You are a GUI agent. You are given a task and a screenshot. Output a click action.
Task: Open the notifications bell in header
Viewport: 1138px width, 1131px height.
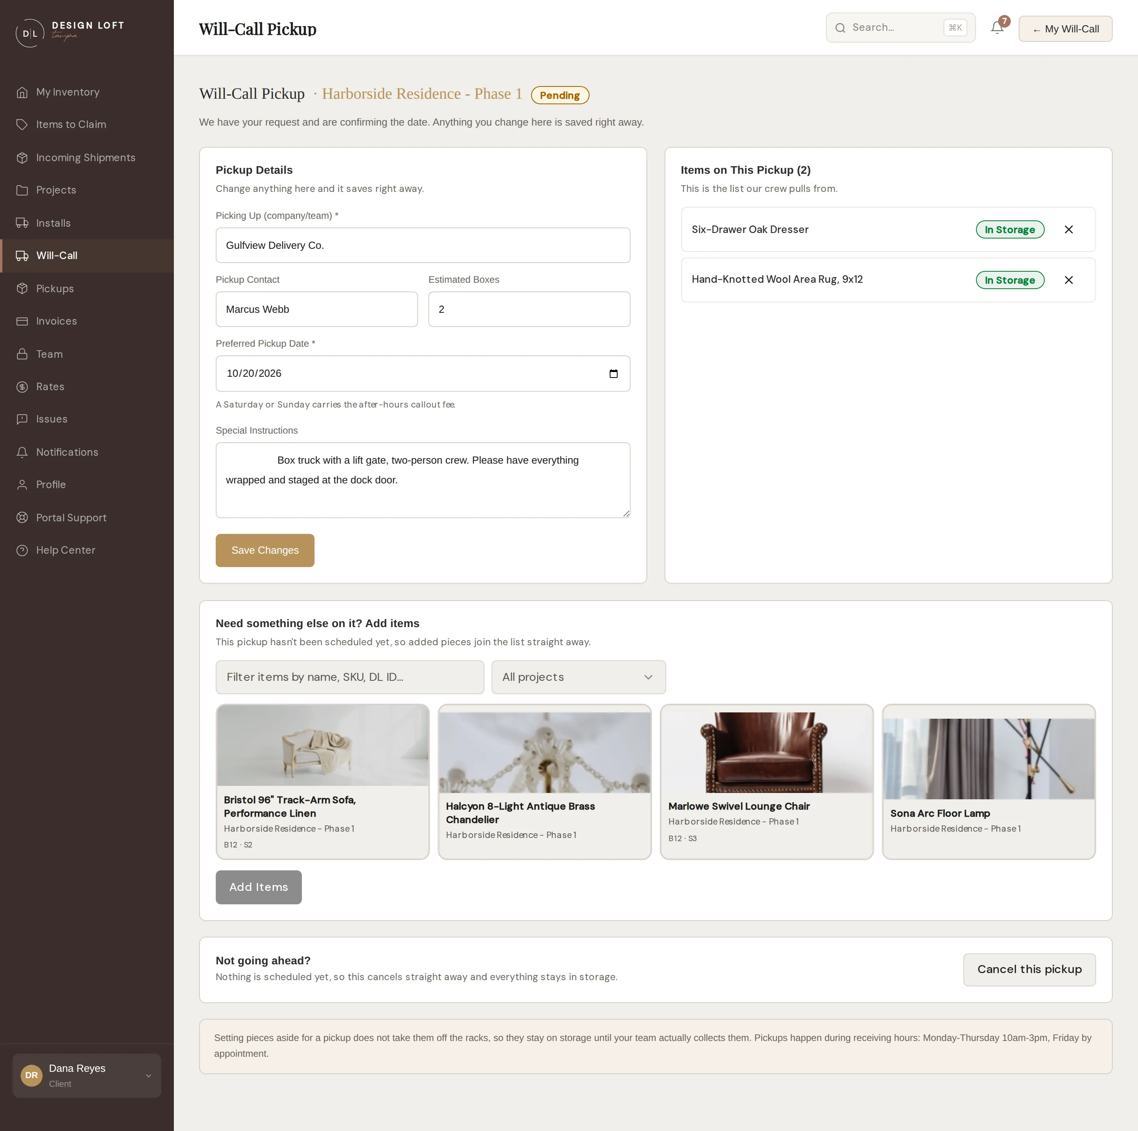[997, 28]
